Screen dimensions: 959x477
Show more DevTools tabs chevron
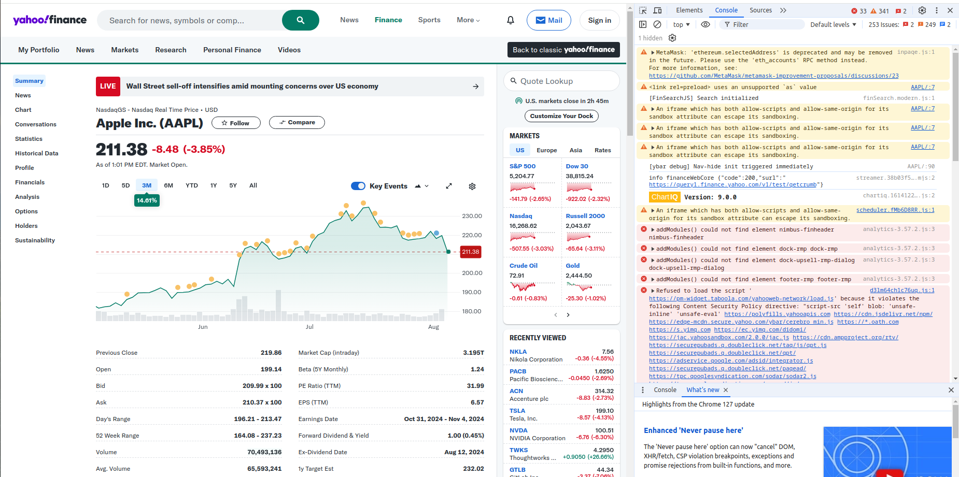tap(783, 10)
